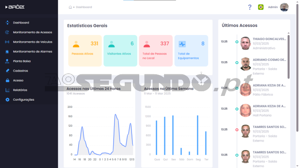Open the Monitoramento de Alarmes icon
Image resolution: width=299 pixels, height=168 pixels.
click(7, 51)
